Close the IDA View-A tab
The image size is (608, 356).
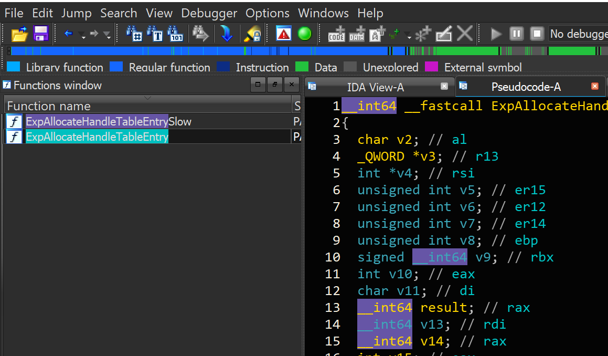point(444,86)
